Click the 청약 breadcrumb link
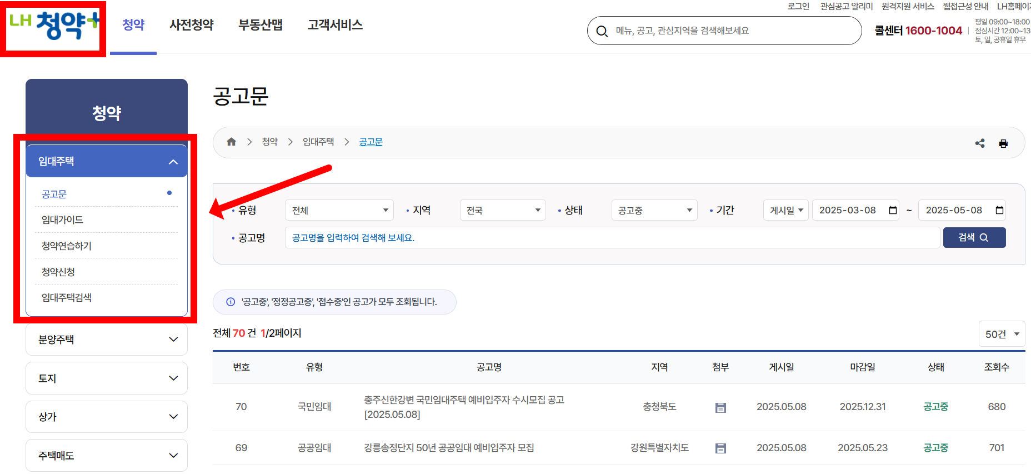Viewport: 1031px width, 474px height. click(270, 142)
